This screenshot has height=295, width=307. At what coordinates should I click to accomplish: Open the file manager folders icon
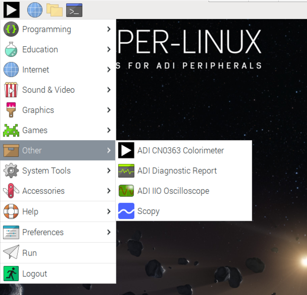tap(55, 10)
